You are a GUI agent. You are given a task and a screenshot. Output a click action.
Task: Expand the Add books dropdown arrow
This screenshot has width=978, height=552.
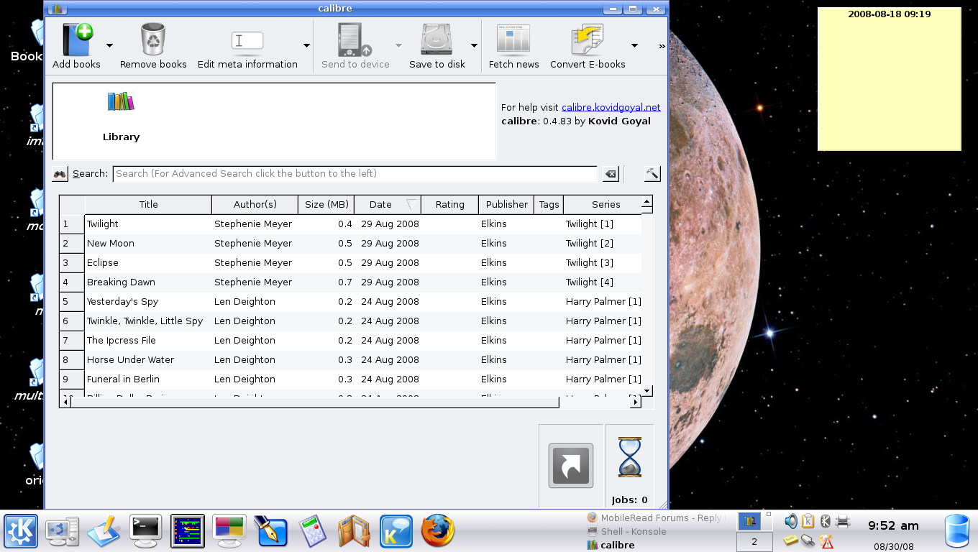tap(110, 46)
